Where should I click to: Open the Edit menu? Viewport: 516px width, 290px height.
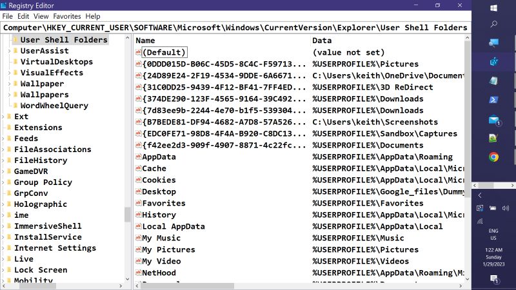pos(23,16)
